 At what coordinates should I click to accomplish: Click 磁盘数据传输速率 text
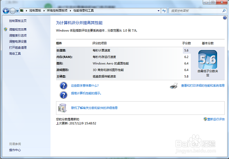(104, 76)
